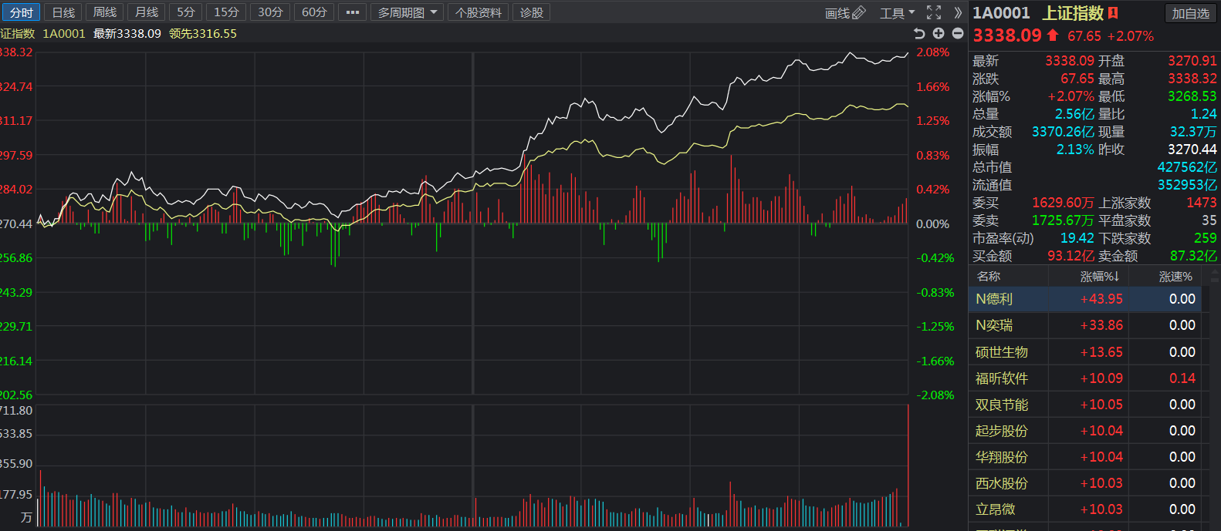Open the 画线 drawing pencil tool
This screenshot has height=531, width=1221.
pyautogui.click(x=845, y=13)
